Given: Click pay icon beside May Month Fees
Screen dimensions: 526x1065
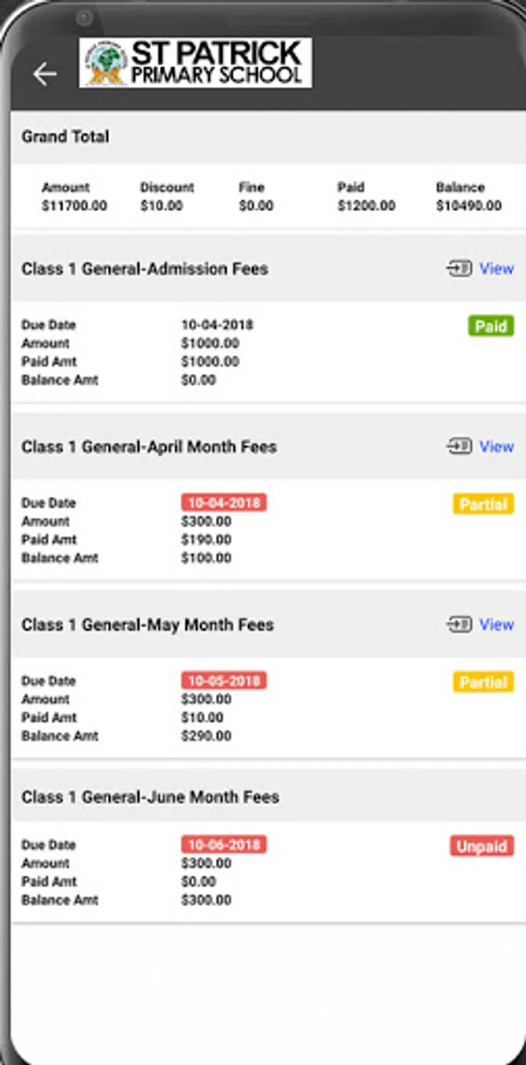Looking at the screenshot, I should [x=459, y=625].
